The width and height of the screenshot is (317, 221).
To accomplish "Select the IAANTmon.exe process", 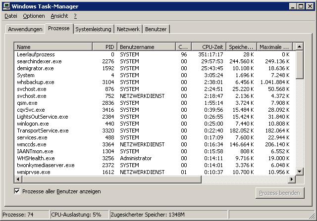I will tap(155, 151).
